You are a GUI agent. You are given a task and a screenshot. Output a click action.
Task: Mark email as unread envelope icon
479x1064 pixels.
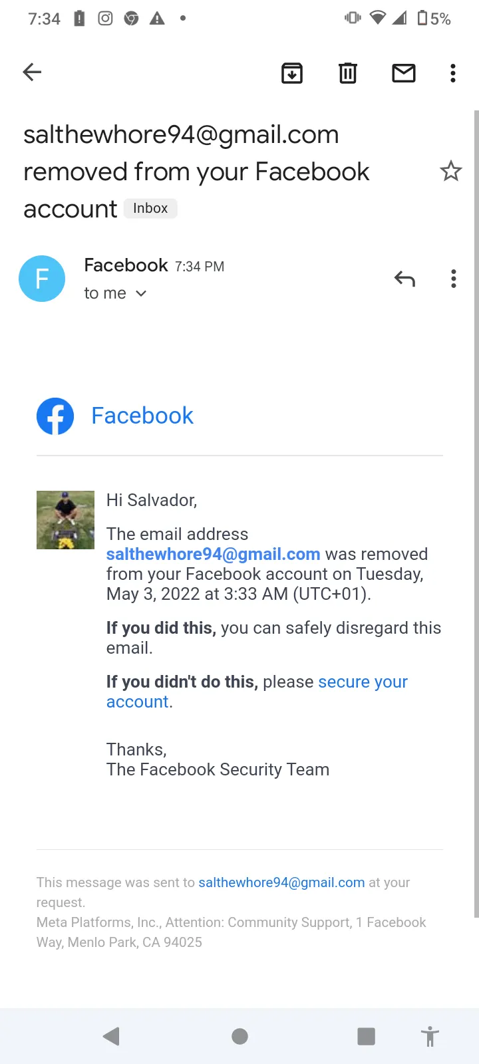click(x=404, y=73)
